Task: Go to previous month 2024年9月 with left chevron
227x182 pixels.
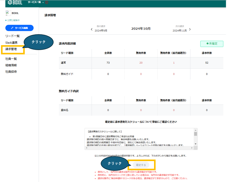Action: pos(92,29)
